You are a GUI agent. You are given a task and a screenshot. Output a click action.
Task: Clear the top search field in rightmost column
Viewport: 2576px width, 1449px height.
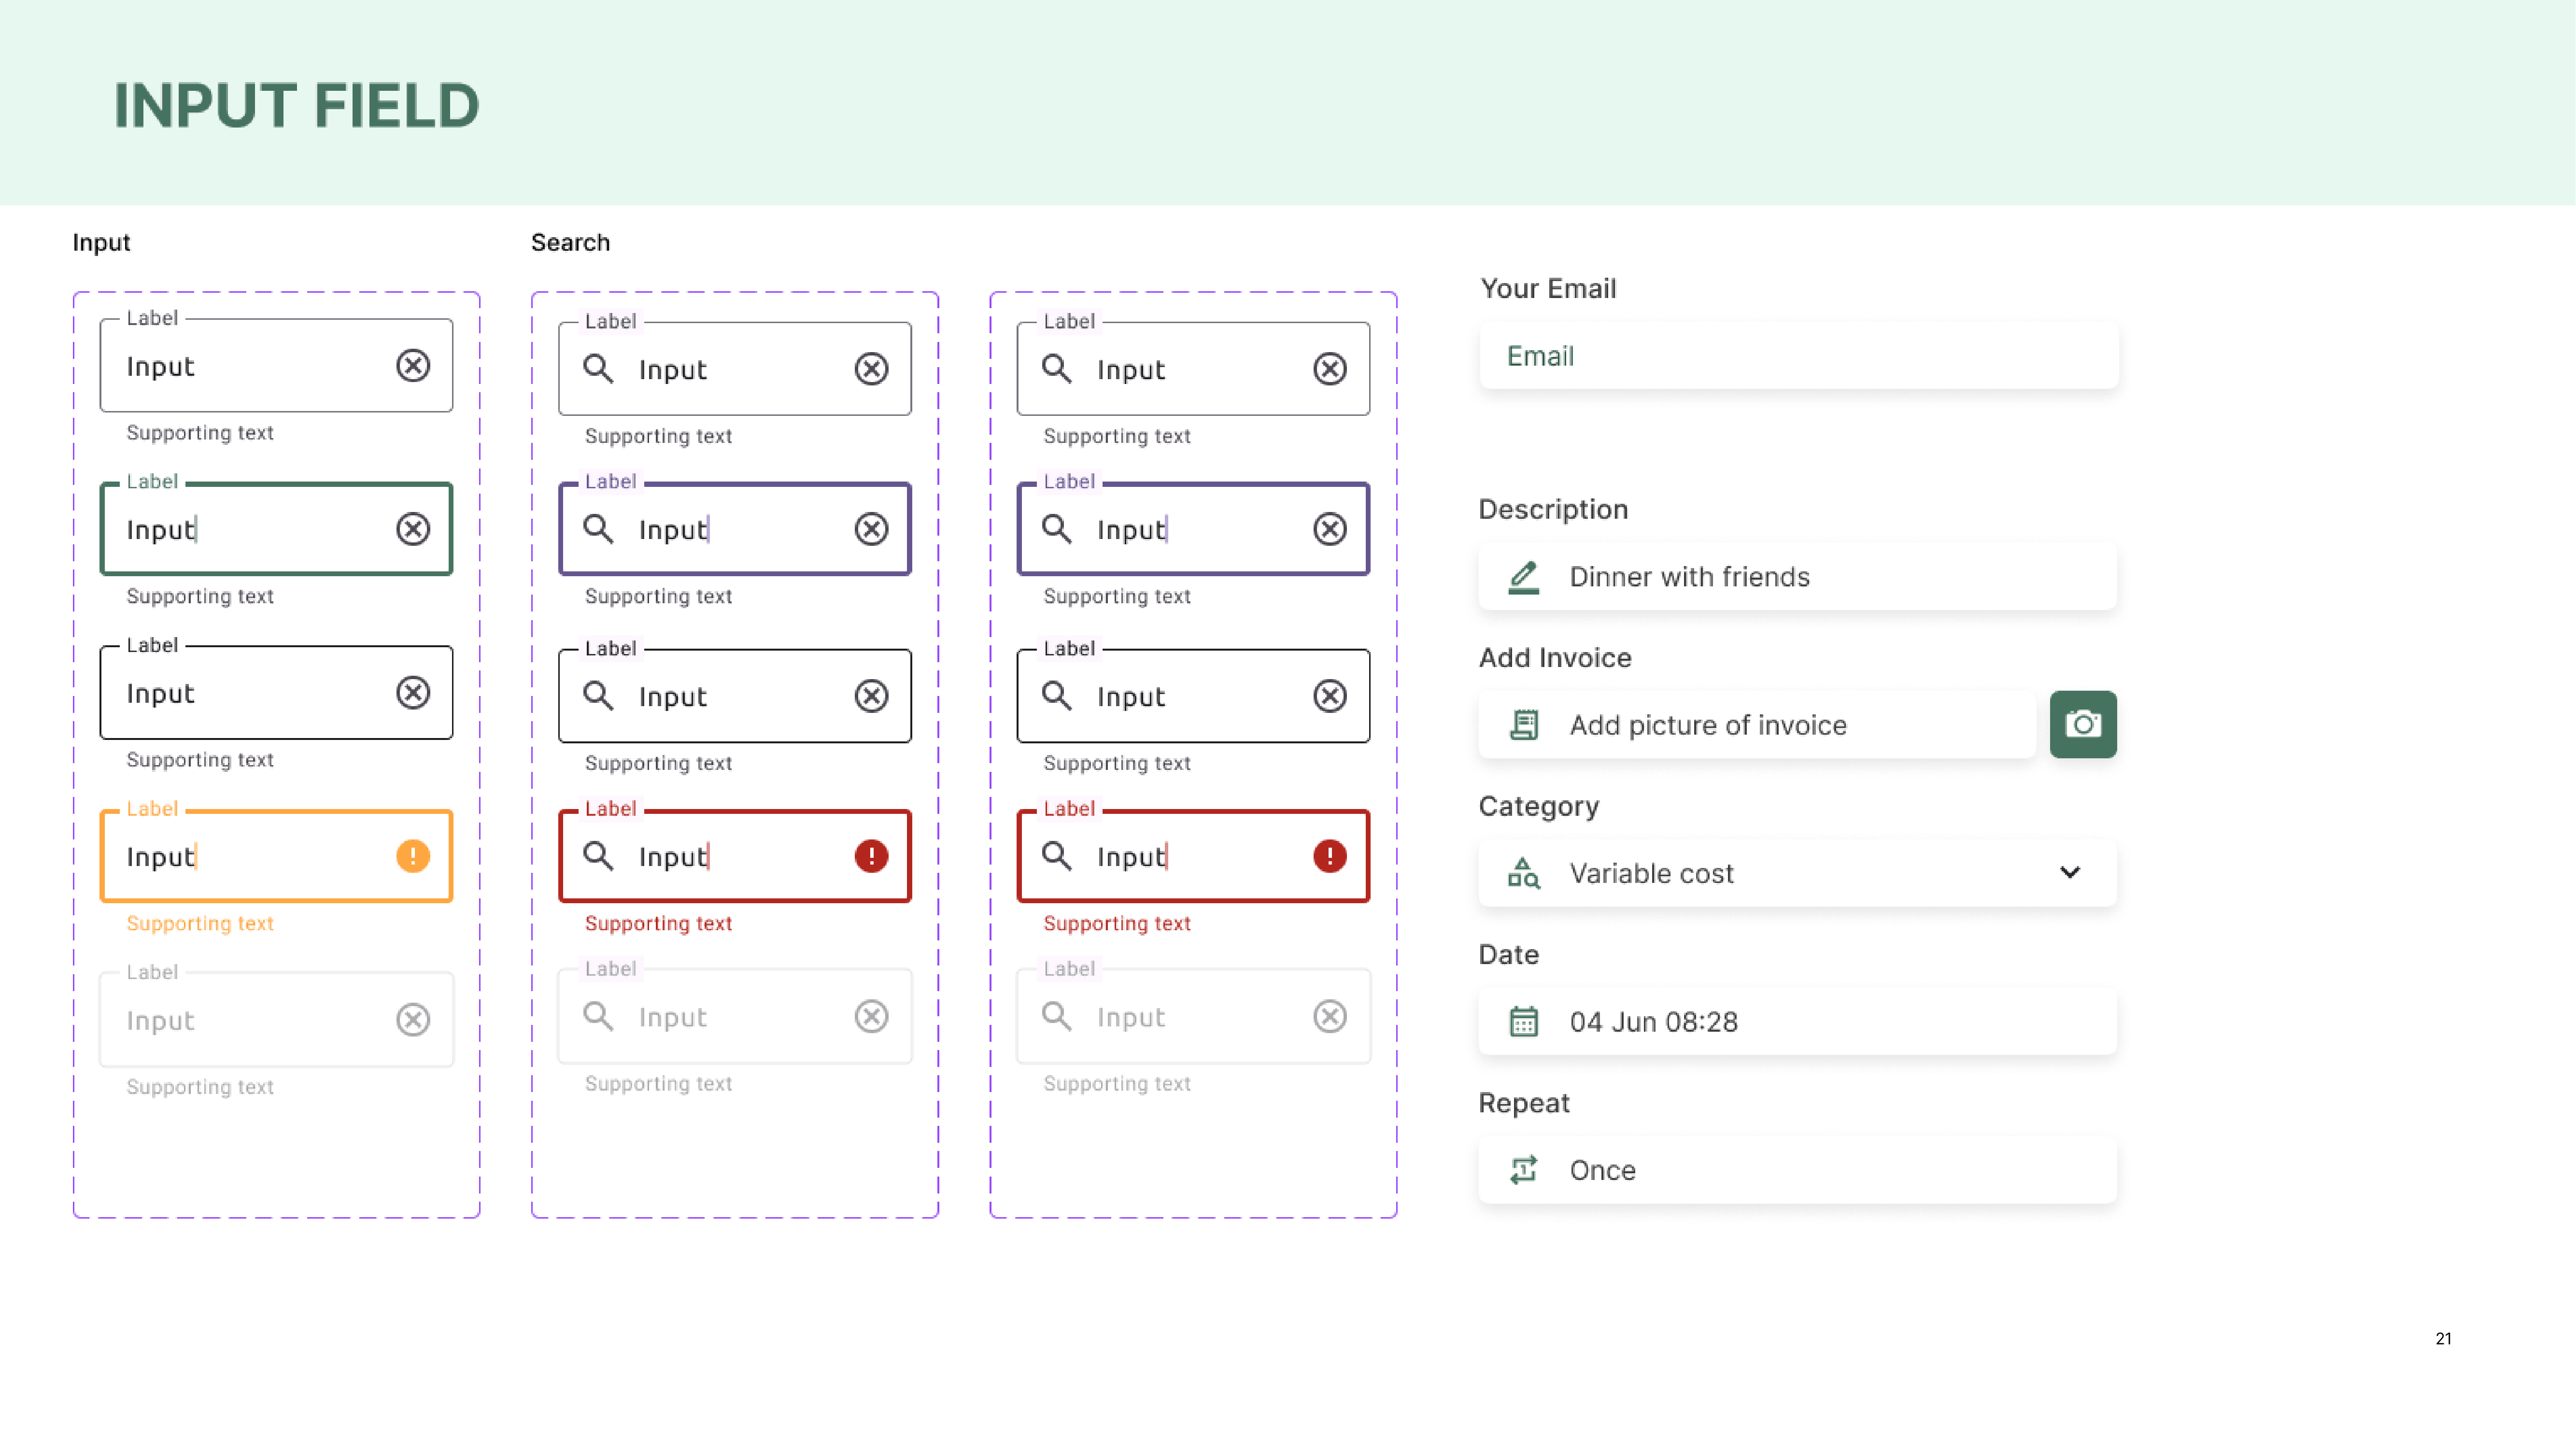tap(1330, 369)
